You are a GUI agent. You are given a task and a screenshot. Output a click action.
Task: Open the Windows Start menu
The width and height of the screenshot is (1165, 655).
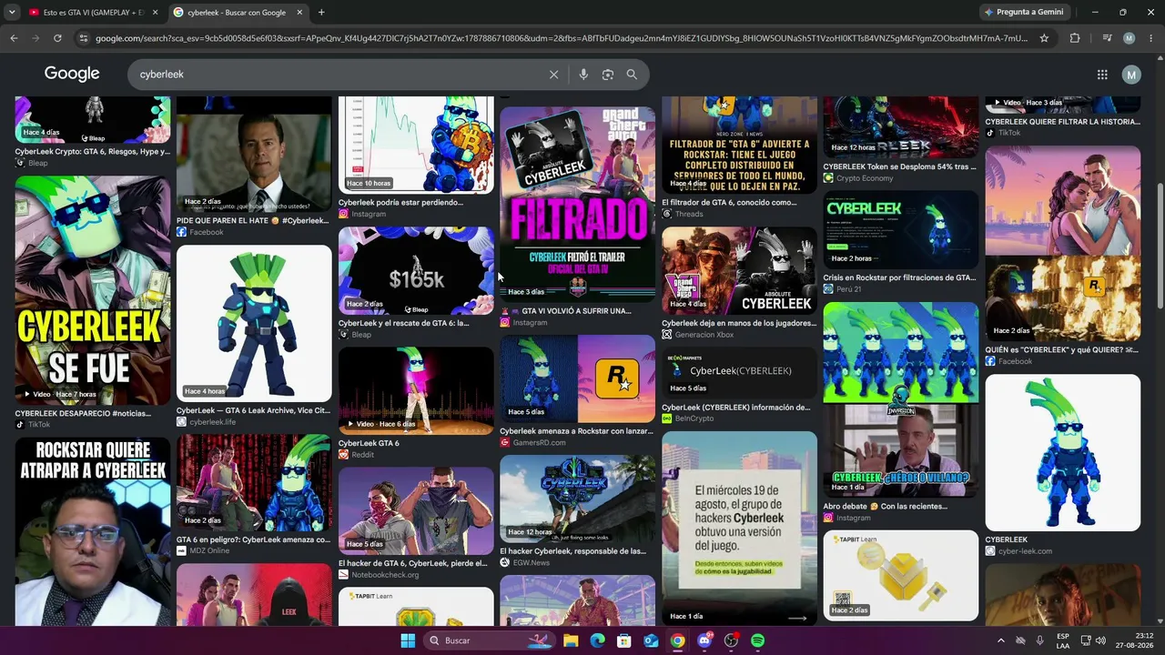pyautogui.click(x=408, y=640)
